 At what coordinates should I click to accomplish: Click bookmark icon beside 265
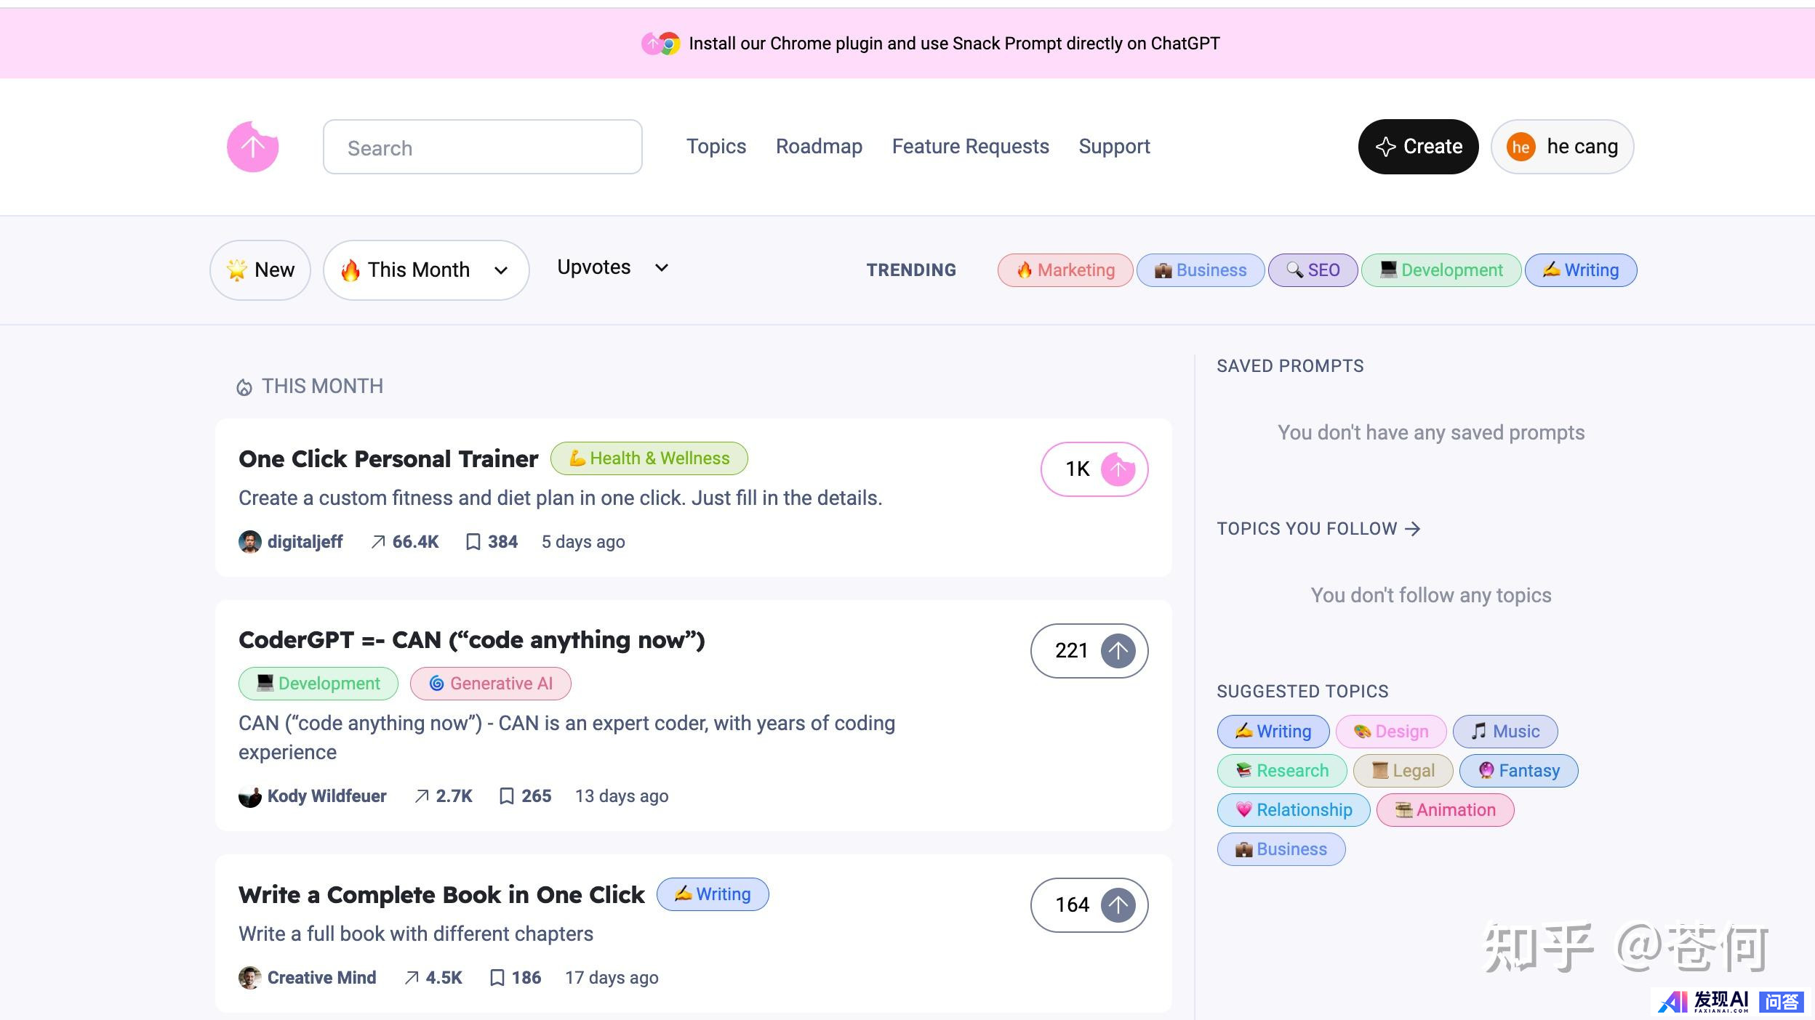[x=506, y=796]
